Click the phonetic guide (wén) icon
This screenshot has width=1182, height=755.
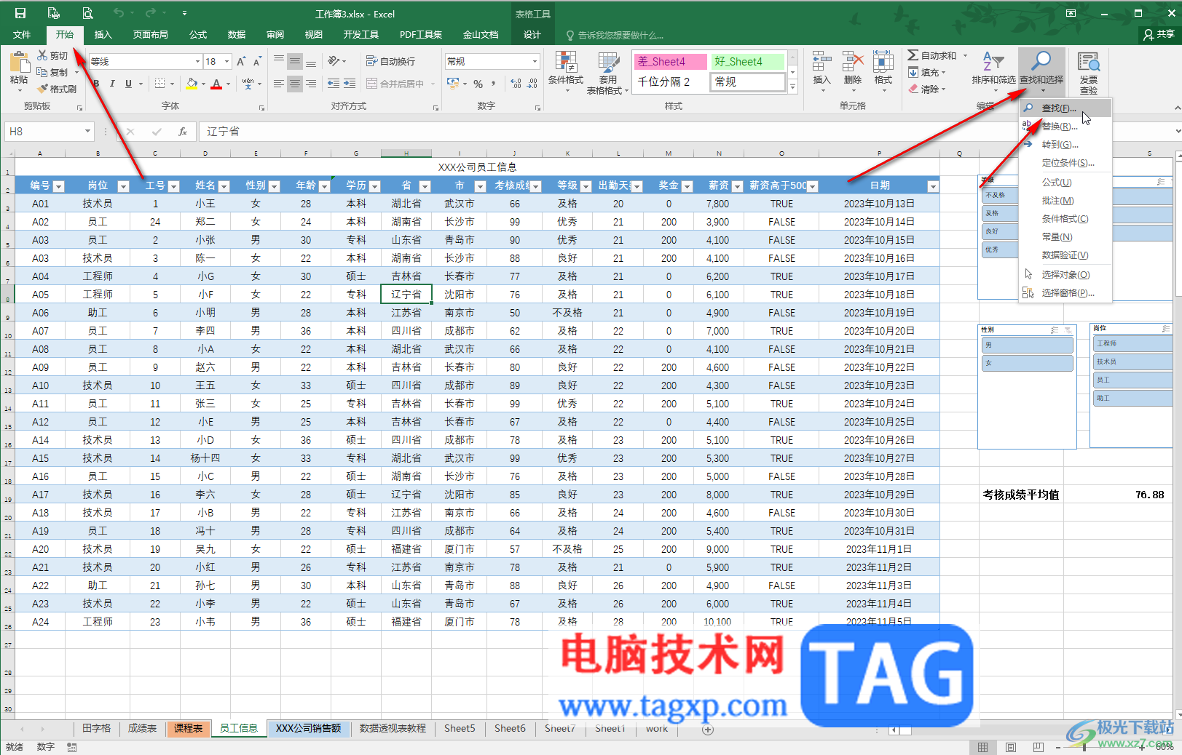click(248, 84)
